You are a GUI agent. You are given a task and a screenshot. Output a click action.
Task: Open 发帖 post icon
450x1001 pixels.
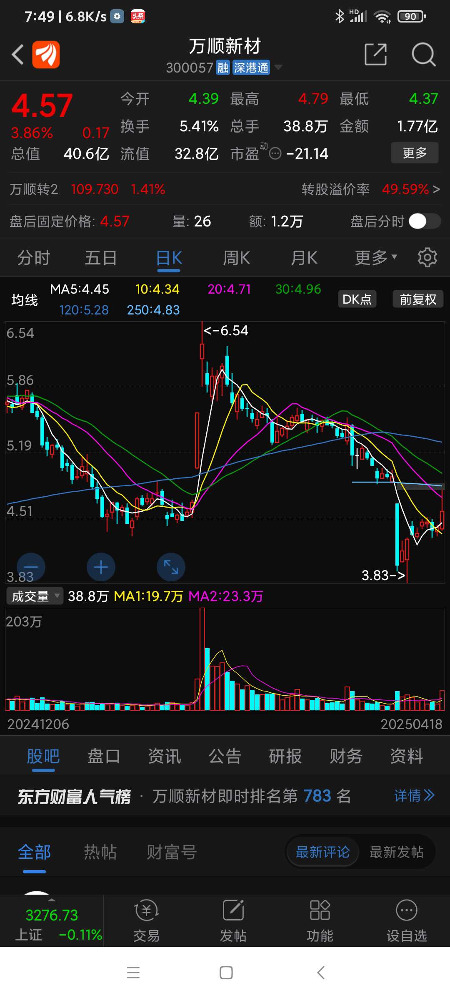(x=233, y=921)
